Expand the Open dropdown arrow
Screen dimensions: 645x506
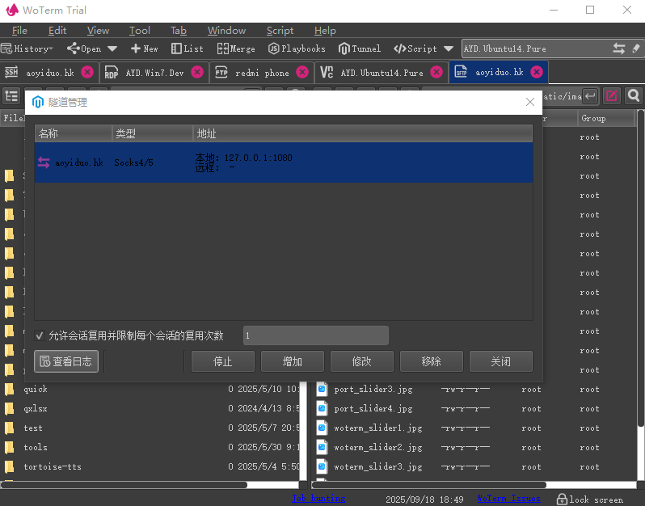click(x=112, y=48)
